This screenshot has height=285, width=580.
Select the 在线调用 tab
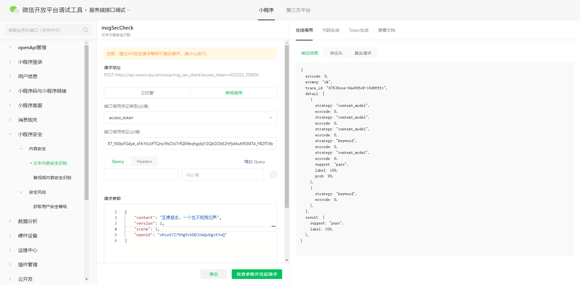(304, 30)
